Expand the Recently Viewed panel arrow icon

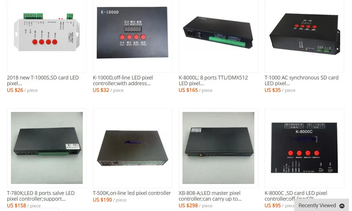point(342,206)
